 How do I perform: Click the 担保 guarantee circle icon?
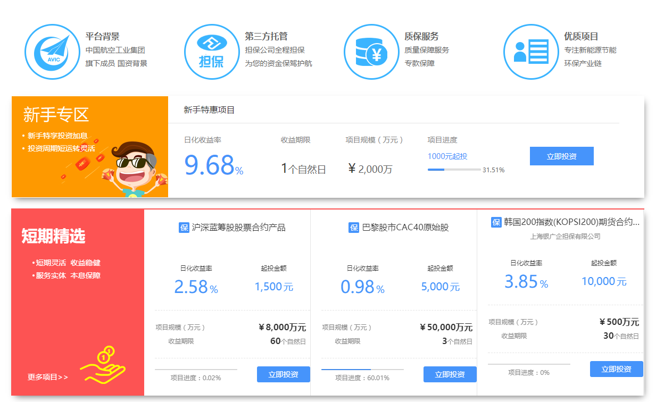(x=211, y=52)
